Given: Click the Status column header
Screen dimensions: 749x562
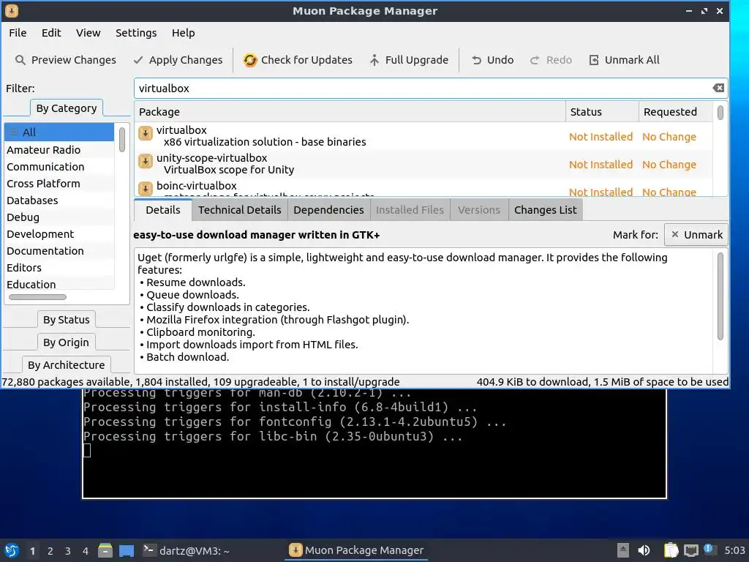Looking at the screenshot, I should (602, 112).
